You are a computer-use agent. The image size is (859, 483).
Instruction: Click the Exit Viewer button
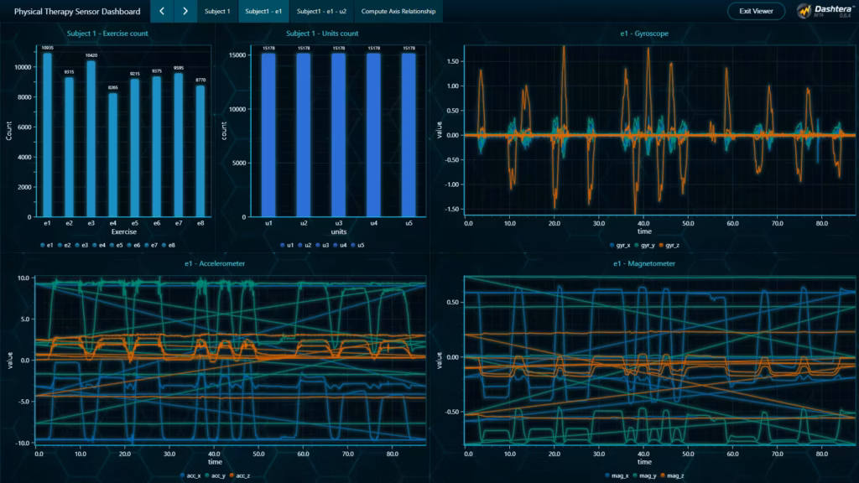pyautogui.click(x=756, y=11)
